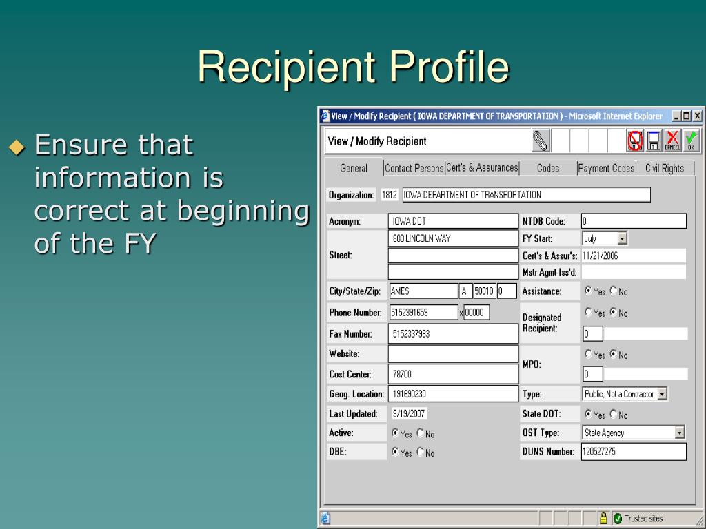Screen dimensions: 706x529
Task: Click the first Street field 800 LINCOLN WAY
Action: point(453,238)
